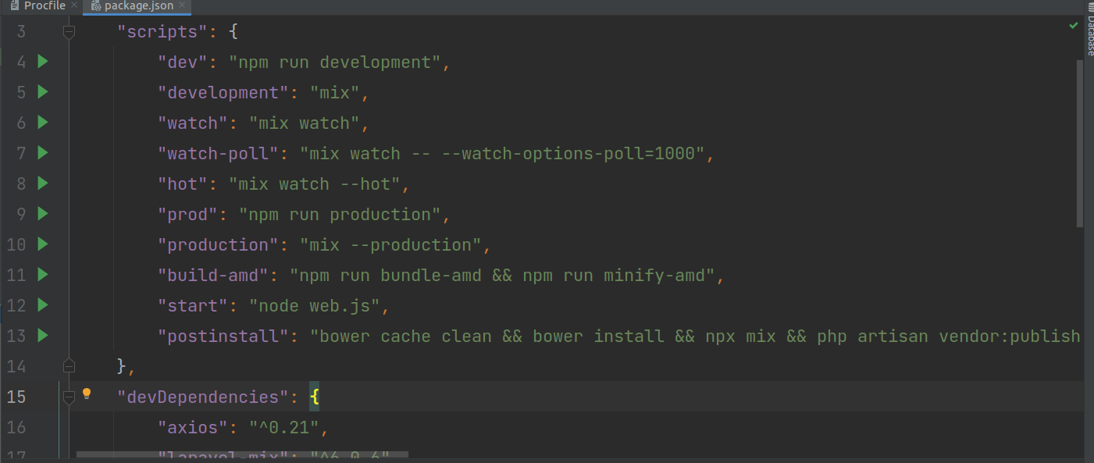Close the Procfile tab

pyautogui.click(x=75, y=6)
